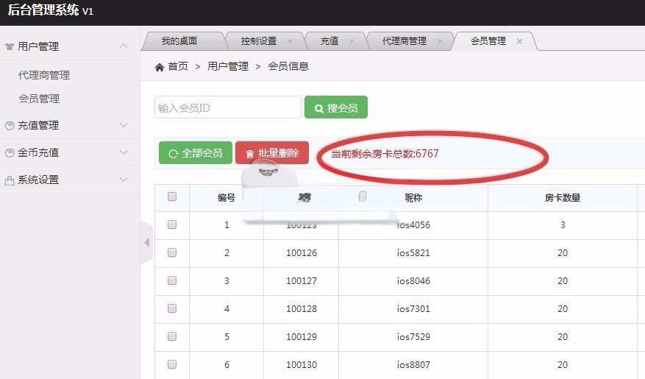
Task: Focus the 输入会员ID input field
Action: 227,107
